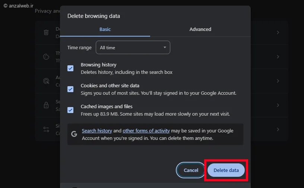This screenshot has width=304, height=188.
Task: Switch to the Advanced tab
Action: tap(200, 29)
